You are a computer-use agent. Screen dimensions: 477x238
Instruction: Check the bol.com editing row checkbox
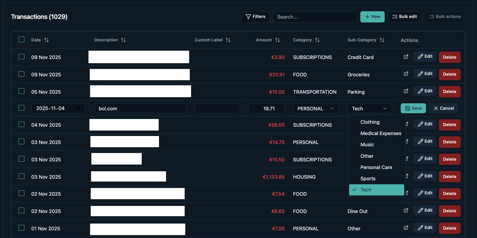coord(21,108)
